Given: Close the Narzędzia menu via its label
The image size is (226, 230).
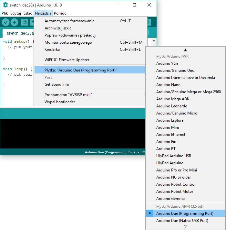Looking at the screenshot, I should 43,13.
